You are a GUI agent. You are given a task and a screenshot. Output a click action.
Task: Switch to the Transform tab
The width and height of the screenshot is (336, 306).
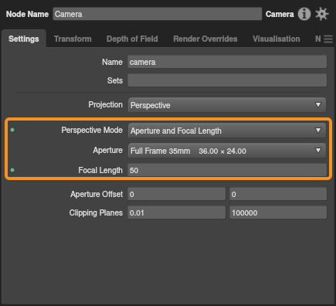pyautogui.click(x=73, y=39)
